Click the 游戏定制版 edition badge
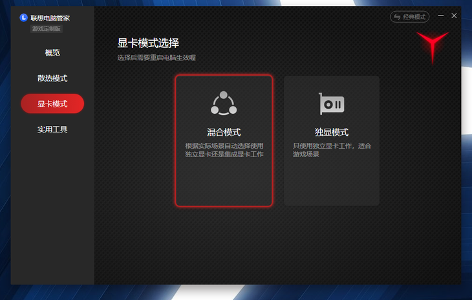Screen dimensions: 472x300 pos(47,28)
